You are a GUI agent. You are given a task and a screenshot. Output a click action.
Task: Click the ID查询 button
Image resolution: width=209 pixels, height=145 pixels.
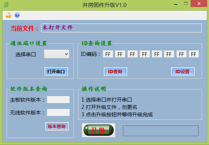pyautogui.click(x=116, y=71)
